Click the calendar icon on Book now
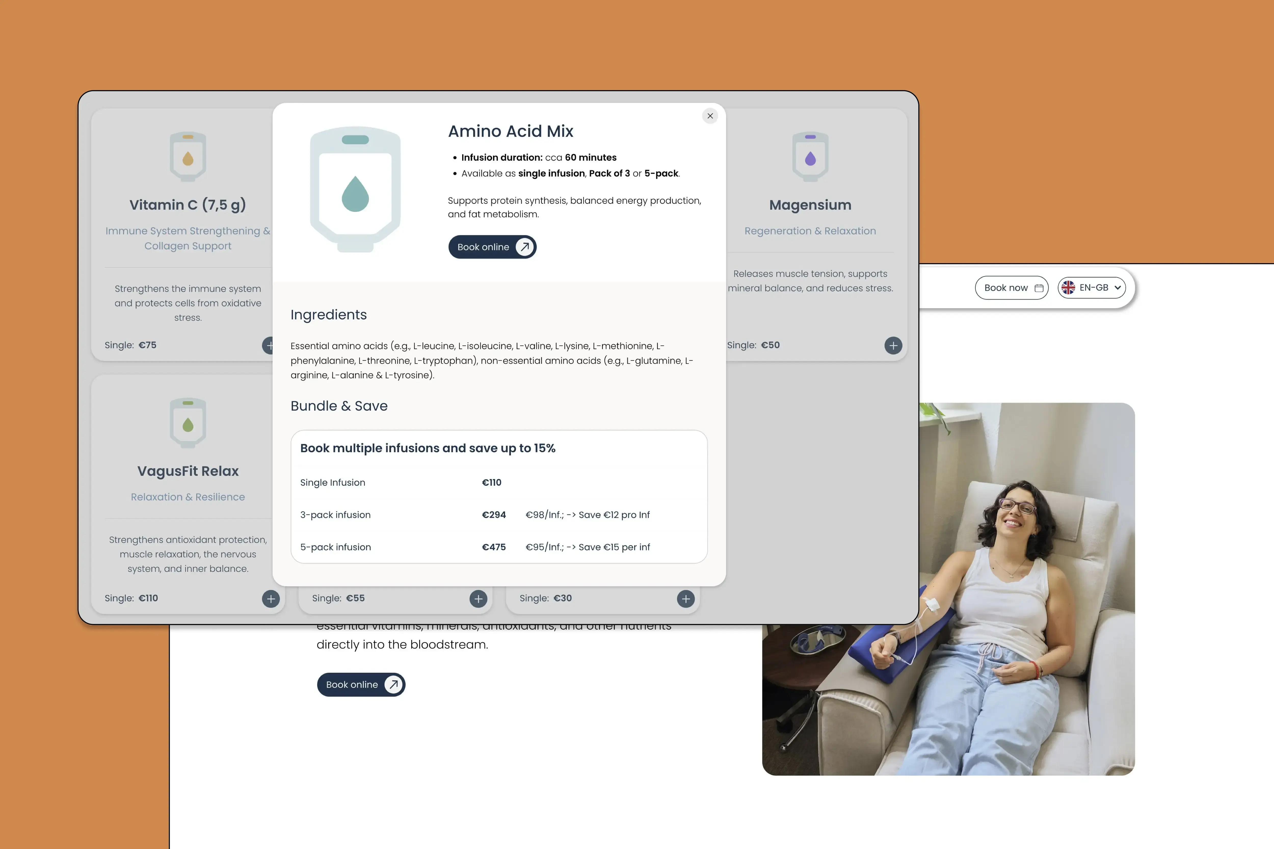This screenshot has height=849, width=1274. click(x=1039, y=288)
